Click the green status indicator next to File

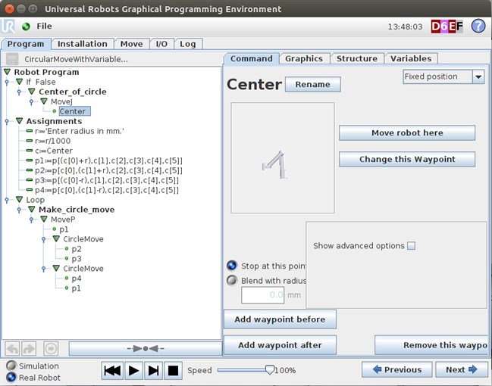(x=26, y=26)
